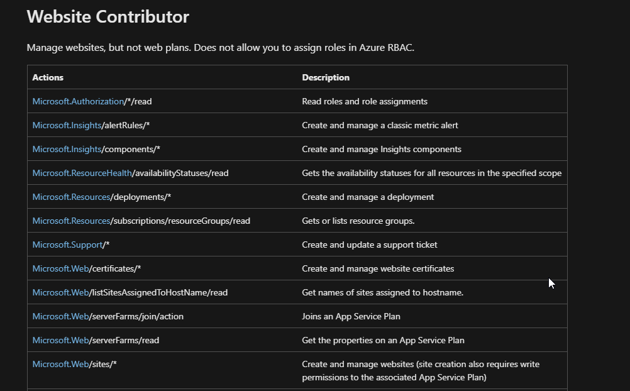Viewport: 630px width, 391px height.
Task: Click 'Create and manage a classic metric alert'
Action: 380,125
